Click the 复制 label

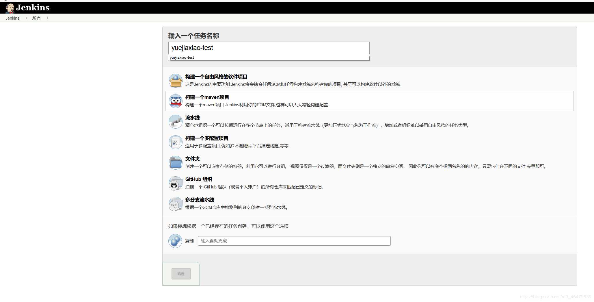[189, 241]
